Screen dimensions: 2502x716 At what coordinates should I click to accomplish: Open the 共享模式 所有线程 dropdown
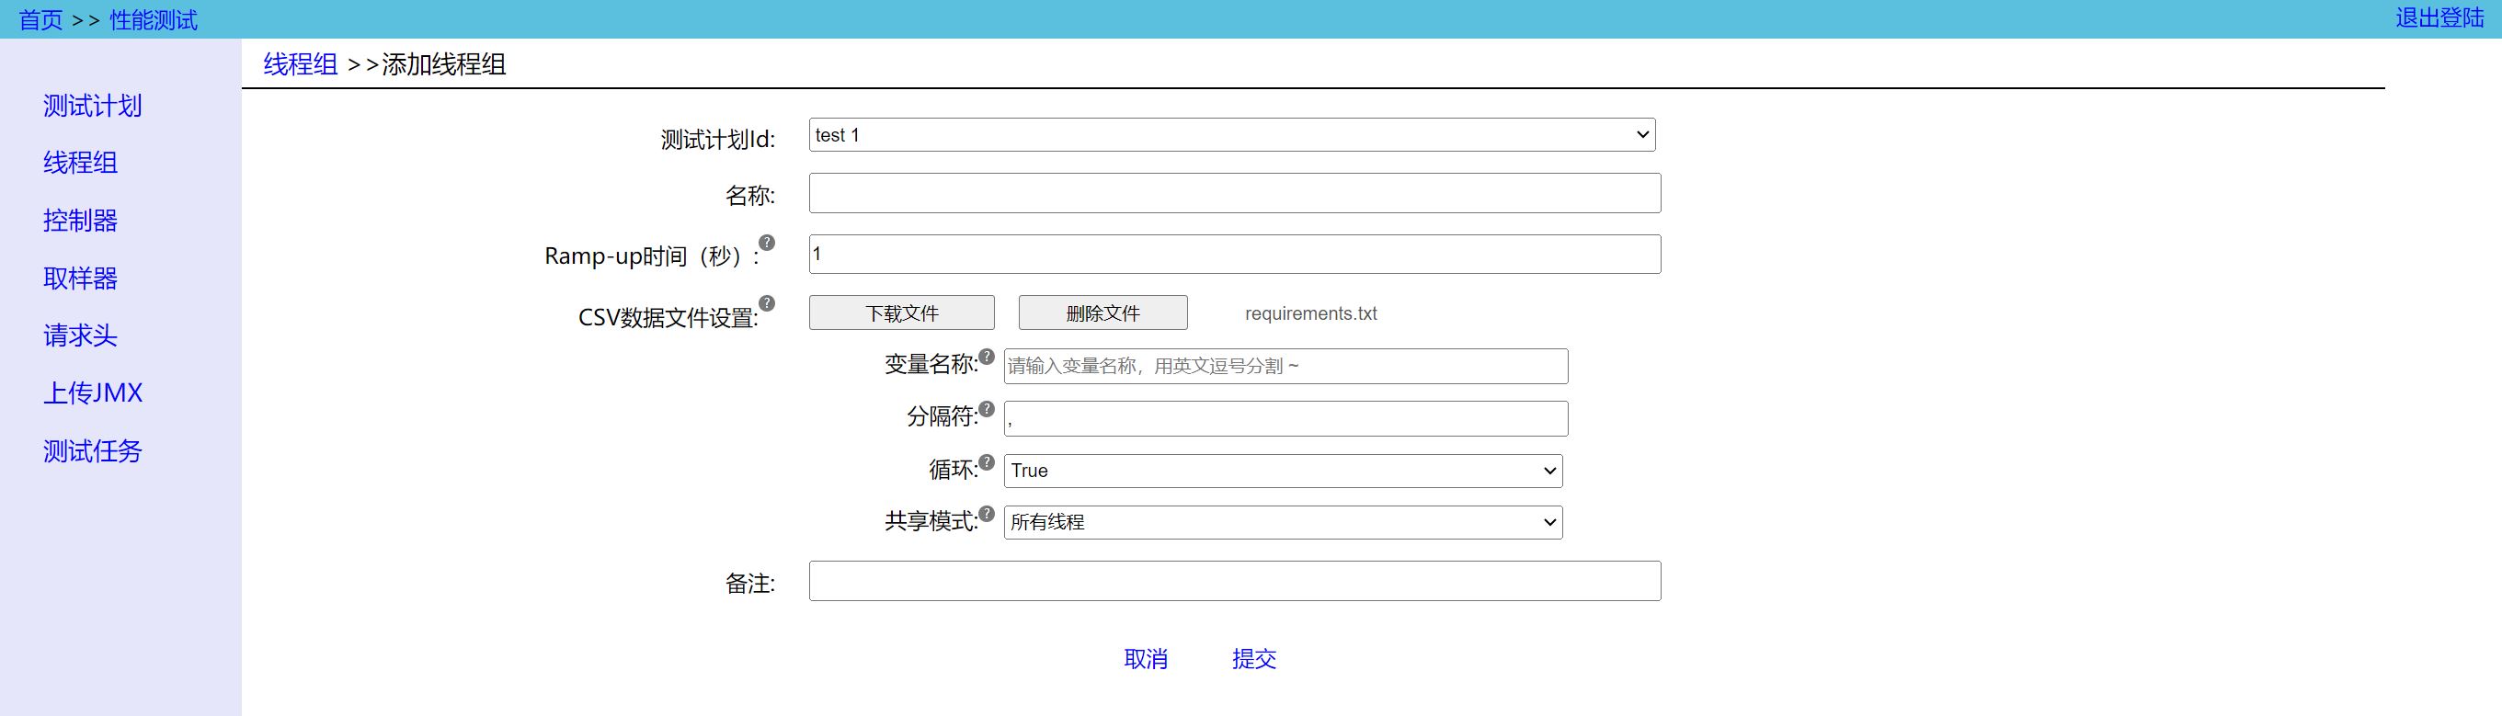point(1282,523)
